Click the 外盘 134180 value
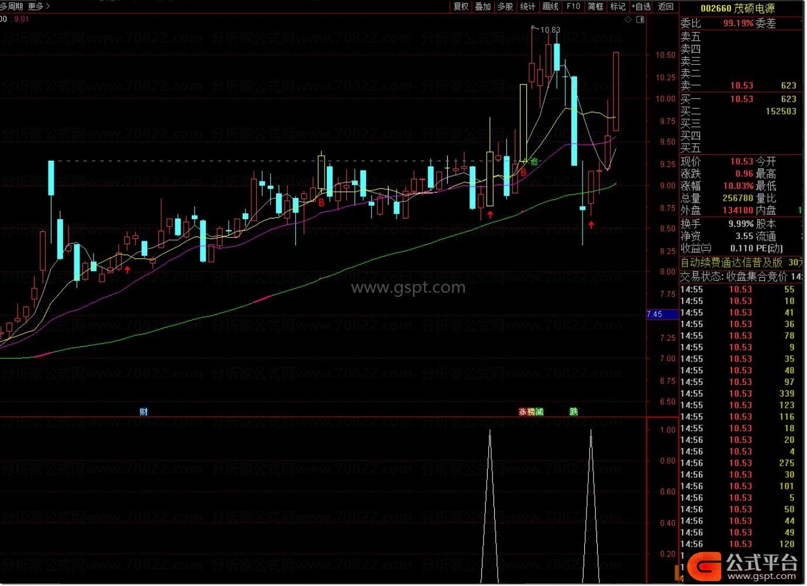This screenshot has width=807, height=586. (737, 210)
